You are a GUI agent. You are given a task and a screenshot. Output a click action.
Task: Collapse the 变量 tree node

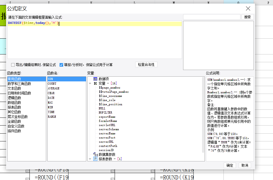90,84
